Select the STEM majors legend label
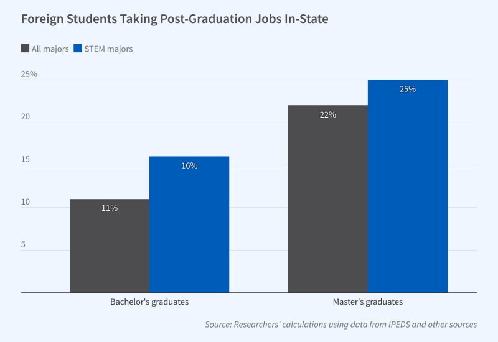The image size is (498, 342). [109, 49]
